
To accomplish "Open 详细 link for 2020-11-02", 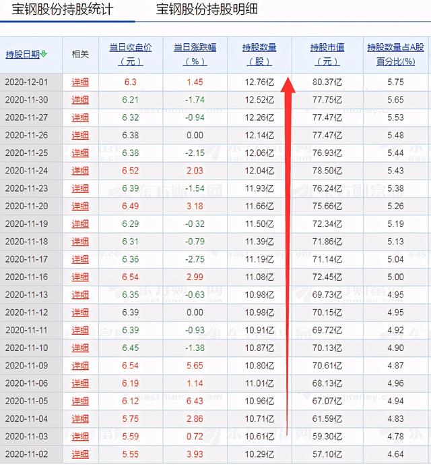I will [x=80, y=454].
